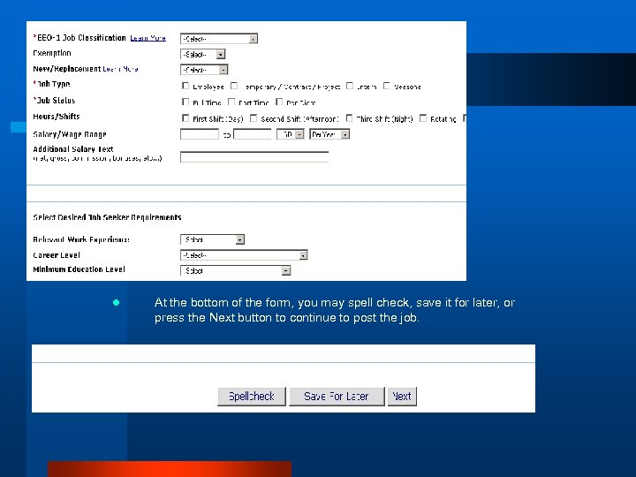The width and height of the screenshot is (636, 477).
Task: Check the Temporary / Contract / Project box
Action: click(234, 86)
